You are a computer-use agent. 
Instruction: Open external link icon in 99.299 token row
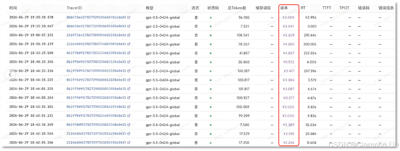click(x=129, y=116)
